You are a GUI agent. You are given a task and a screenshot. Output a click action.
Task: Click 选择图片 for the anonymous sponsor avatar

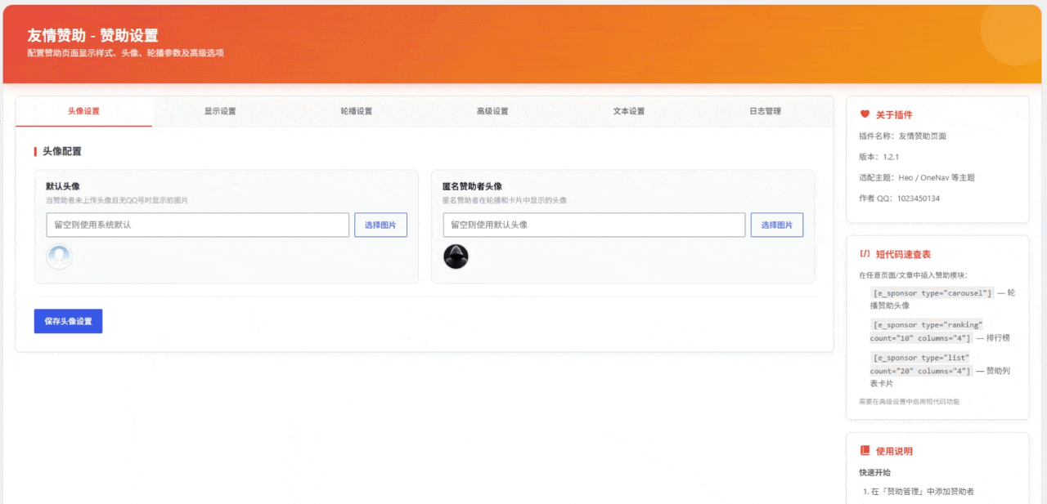(x=777, y=225)
